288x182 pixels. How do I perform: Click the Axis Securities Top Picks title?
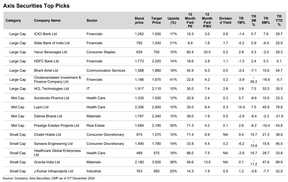(36, 6)
